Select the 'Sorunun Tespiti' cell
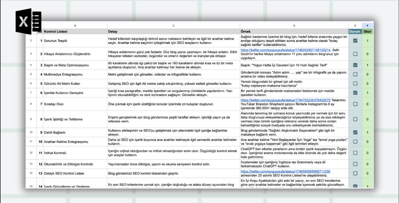The width and height of the screenshot is (399, 203). (75, 41)
